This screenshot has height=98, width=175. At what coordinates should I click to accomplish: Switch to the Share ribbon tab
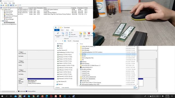67,30
